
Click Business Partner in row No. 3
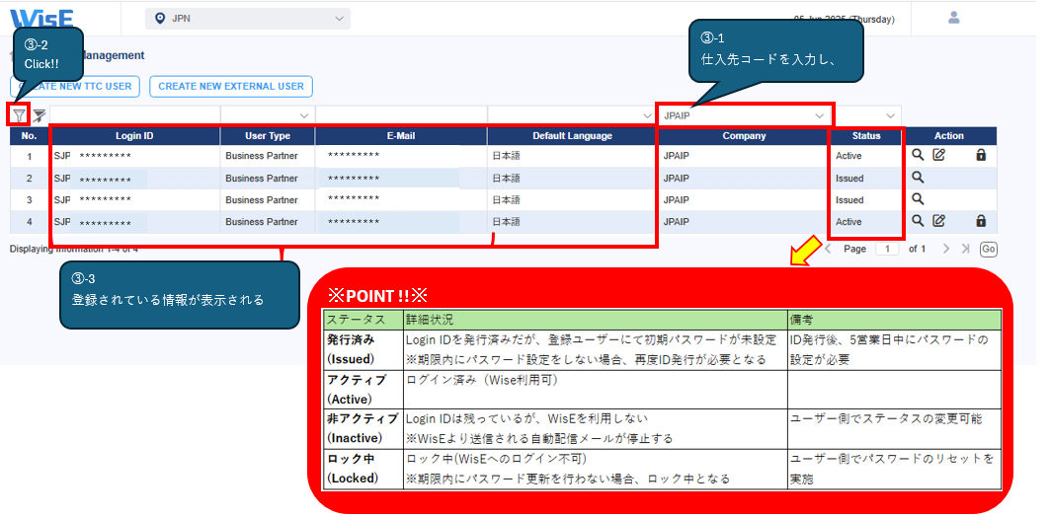262,199
